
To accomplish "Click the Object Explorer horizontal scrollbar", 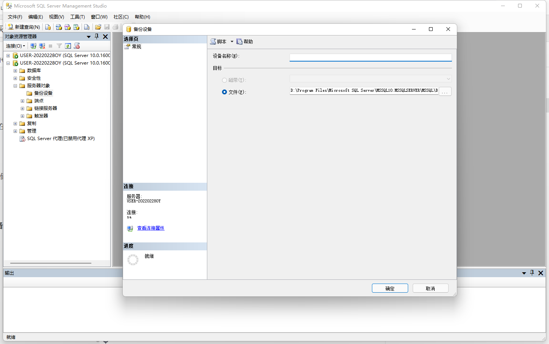I will click(x=51, y=263).
